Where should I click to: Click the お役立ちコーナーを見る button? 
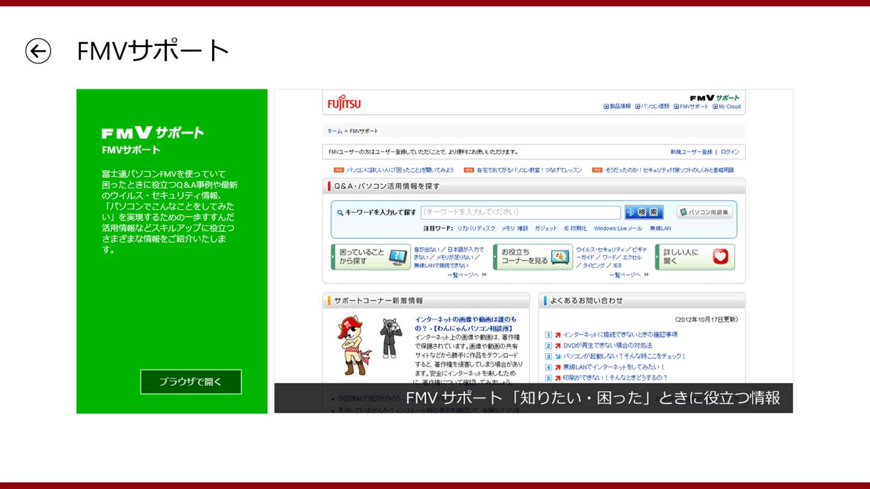point(533,257)
